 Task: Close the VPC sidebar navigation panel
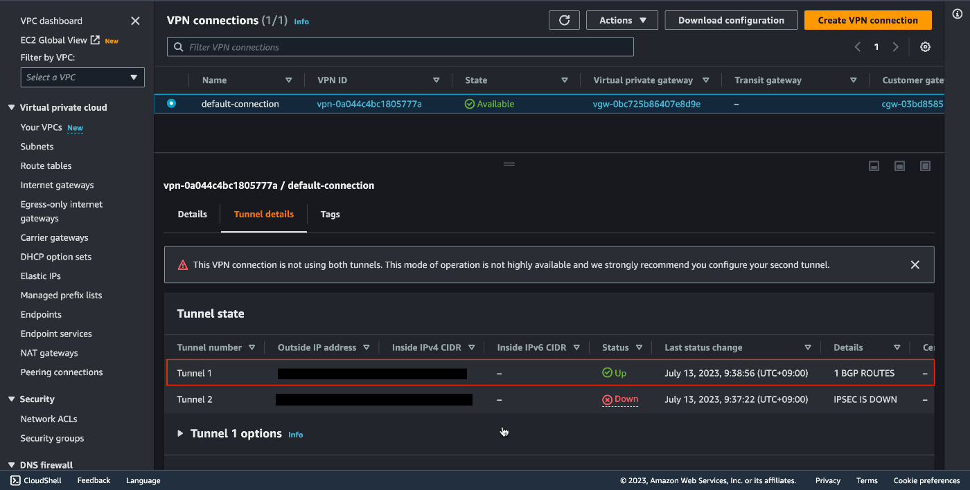(135, 21)
